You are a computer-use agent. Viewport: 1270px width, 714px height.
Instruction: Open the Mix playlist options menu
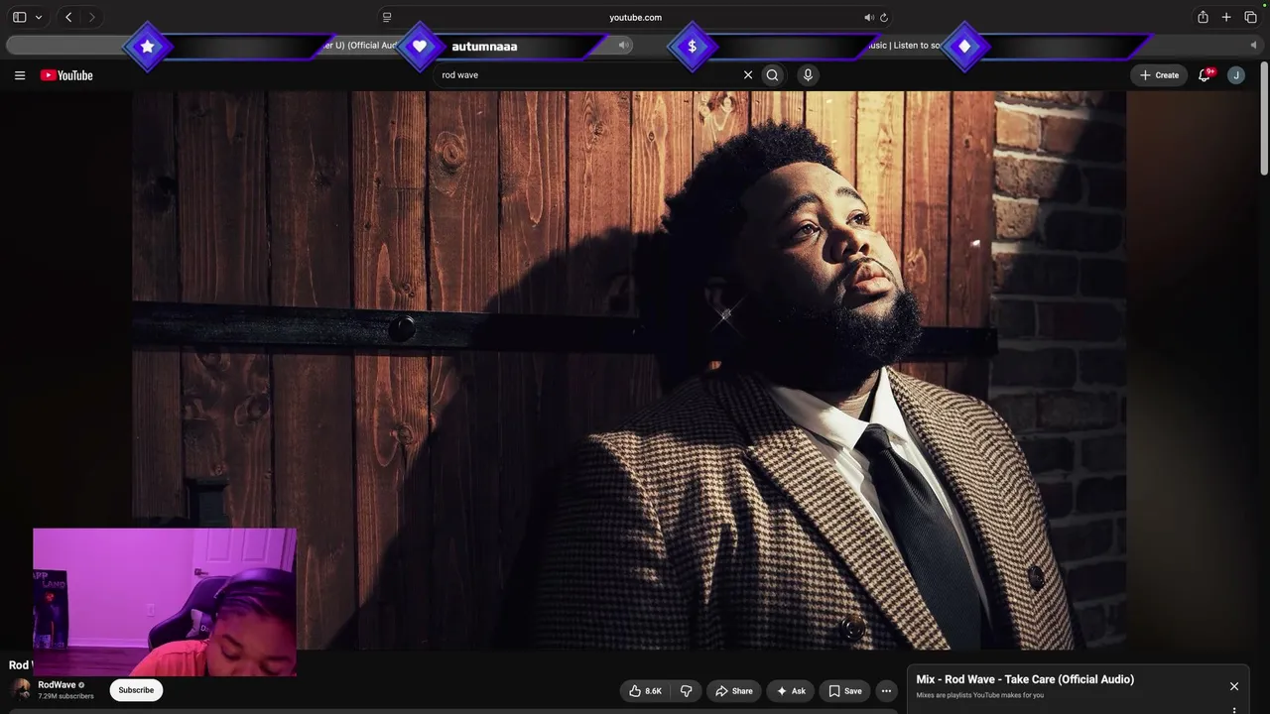click(x=1234, y=709)
